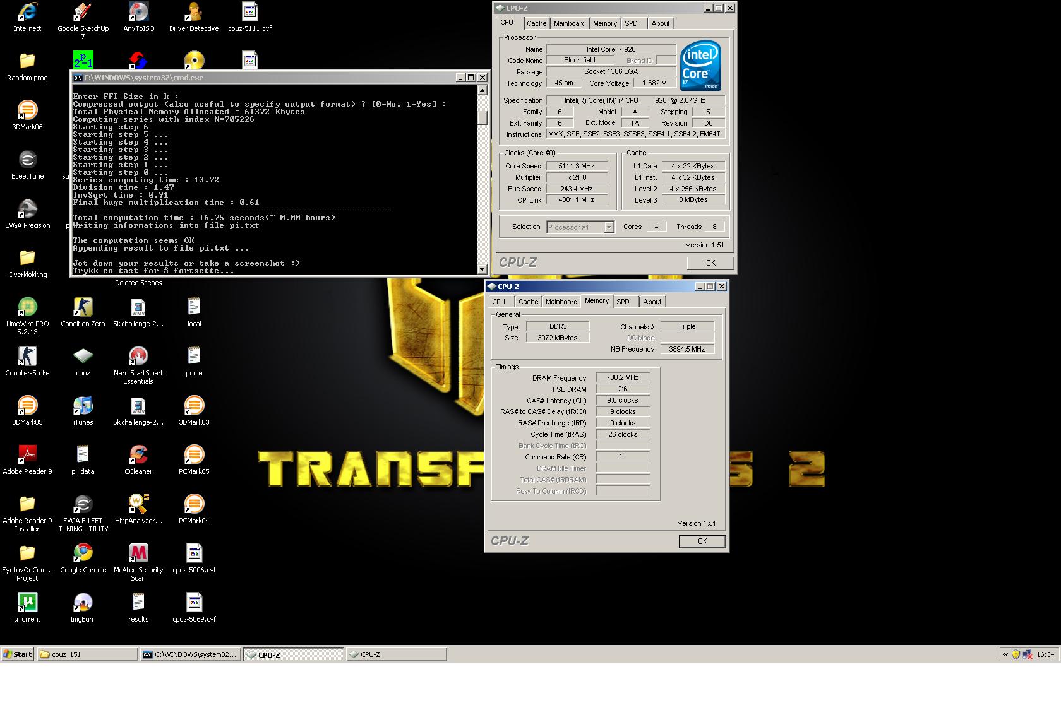Open Mainboard tab in top CPU-Z window

click(570, 23)
